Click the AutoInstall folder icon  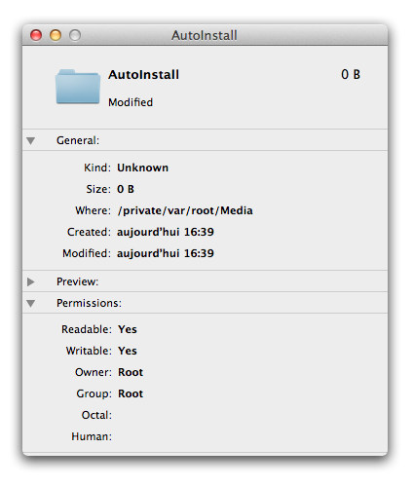[78, 87]
